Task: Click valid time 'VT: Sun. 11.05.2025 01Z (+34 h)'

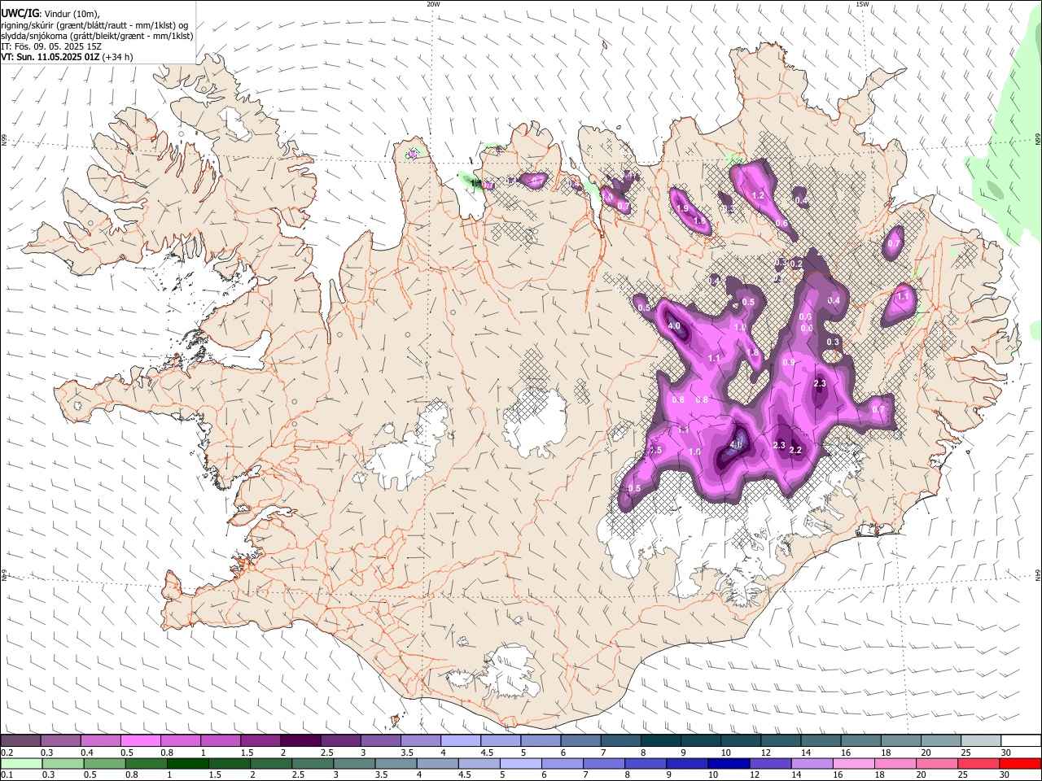Action: click(67, 57)
